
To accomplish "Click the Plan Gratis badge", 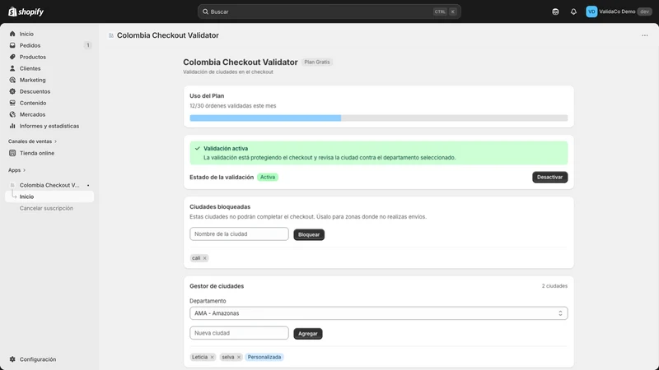I will [317, 62].
